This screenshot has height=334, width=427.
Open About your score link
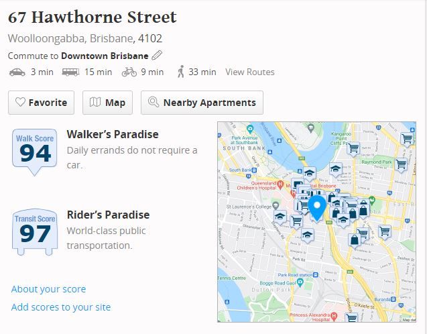click(48, 289)
